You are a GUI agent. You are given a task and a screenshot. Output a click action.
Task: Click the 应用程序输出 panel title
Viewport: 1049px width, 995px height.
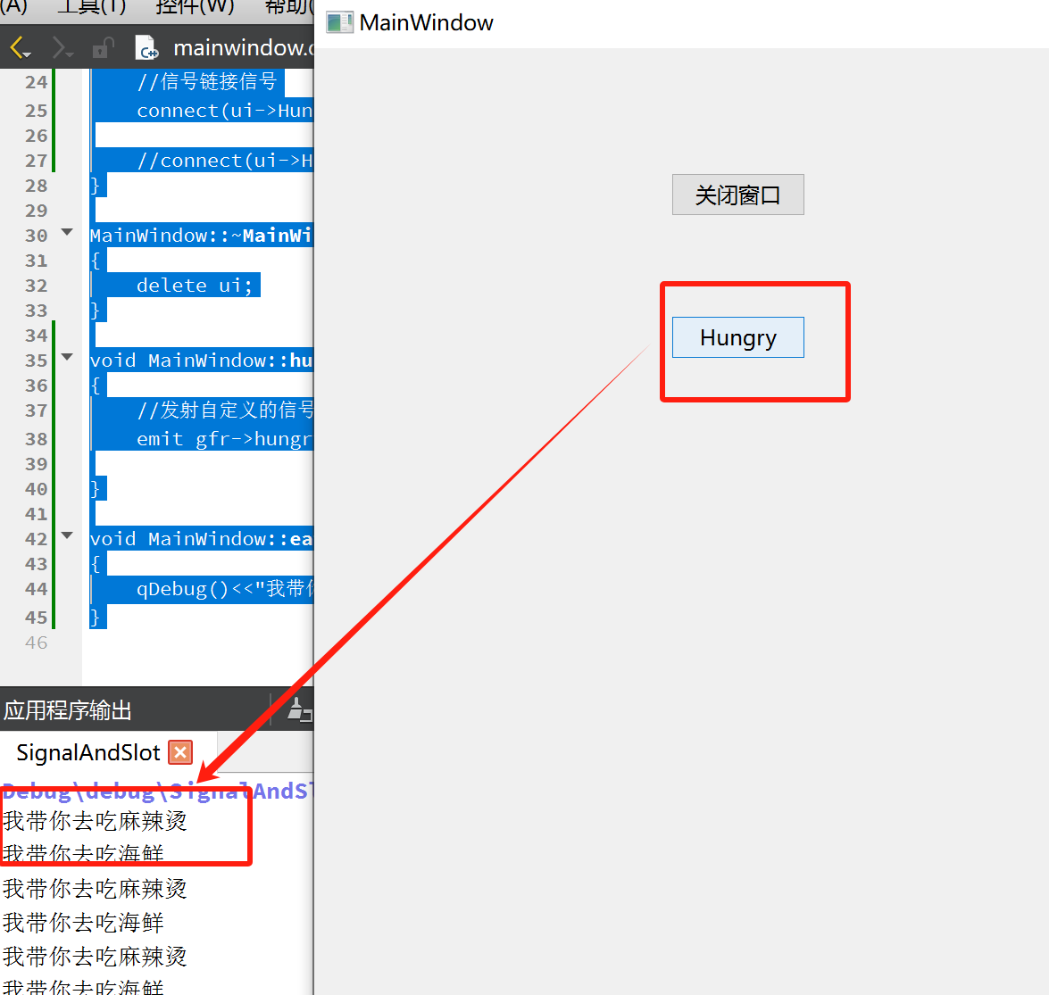[68, 710]
